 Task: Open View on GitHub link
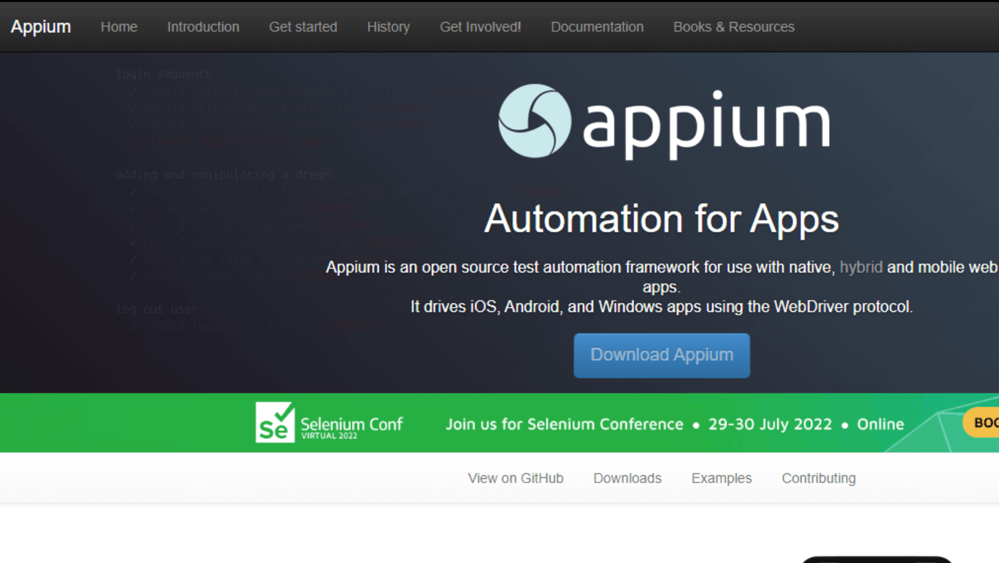click(515, 478)
